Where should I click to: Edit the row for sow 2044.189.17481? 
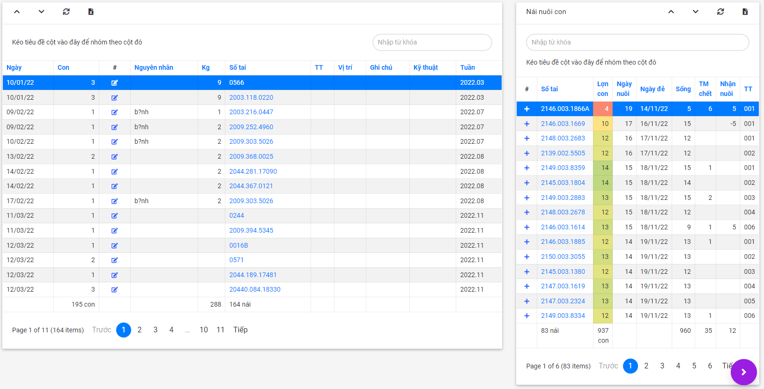tap(114, 275)
